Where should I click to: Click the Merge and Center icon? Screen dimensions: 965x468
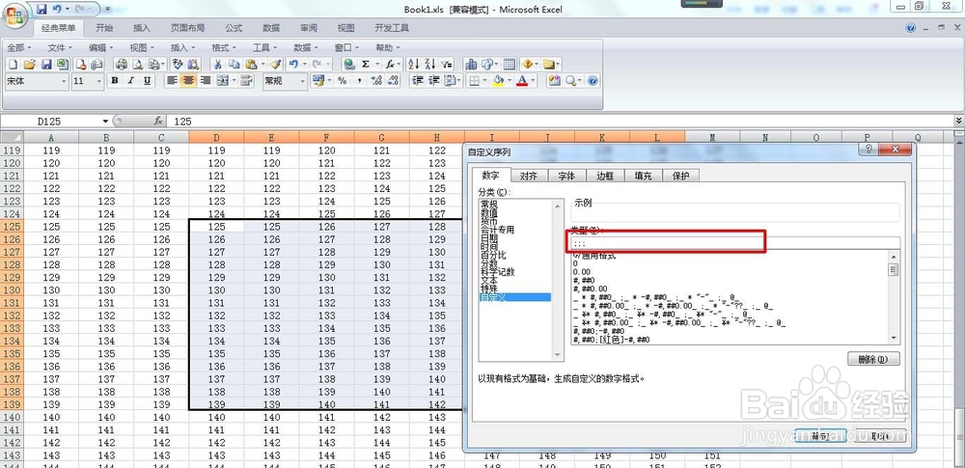pos(222,81)
